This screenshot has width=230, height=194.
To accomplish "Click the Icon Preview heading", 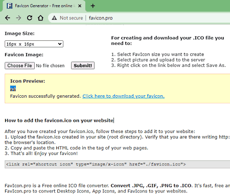I will click(x=28, y=81).
